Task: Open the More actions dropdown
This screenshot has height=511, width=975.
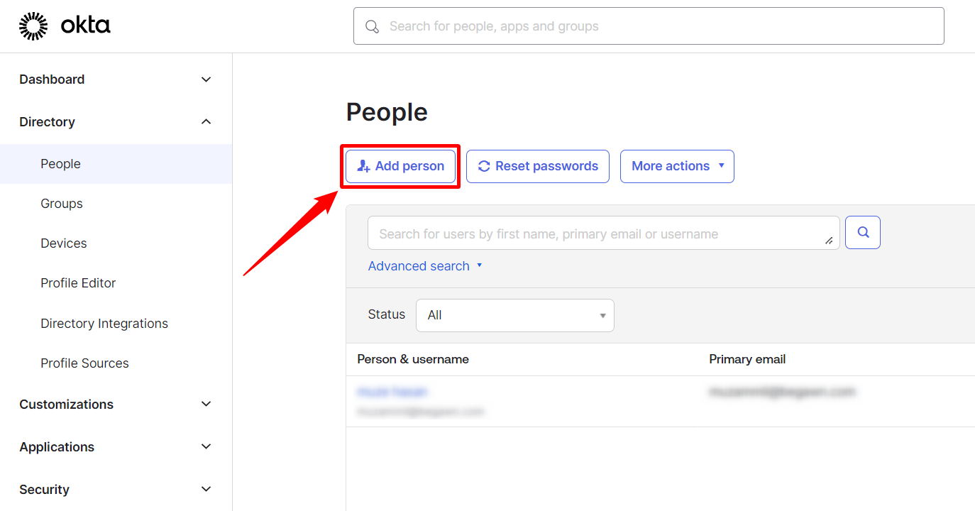Action: pyautogui.click(x=677, y=166)
